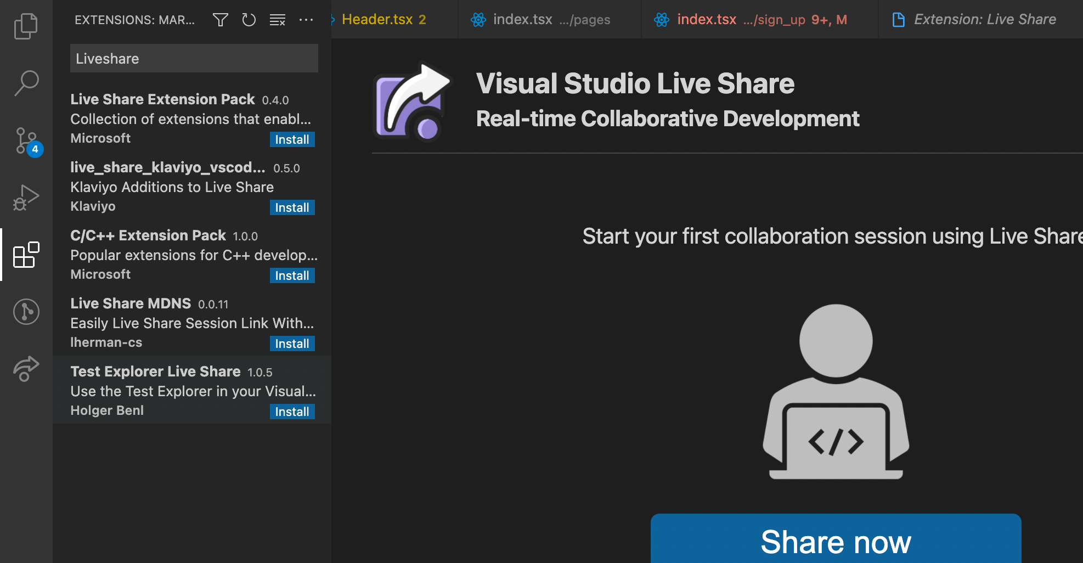Click the Share now button
Screen dimensions: 1083x563
(x=836, y=541)
